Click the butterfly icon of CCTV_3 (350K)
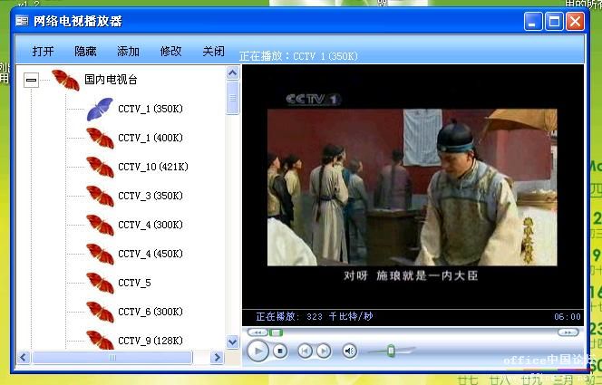This screenshot has height=385, width=602. tap(101, 196)
